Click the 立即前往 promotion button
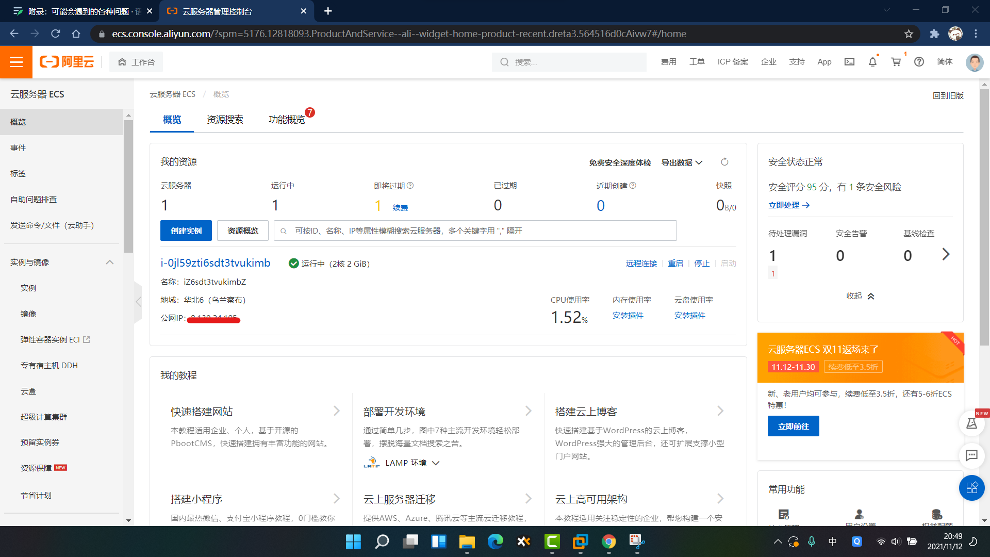Screen dimensions: 990x557 [x=793, y=426]
